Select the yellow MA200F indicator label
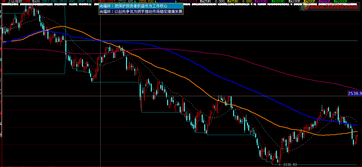 (310, 1)
